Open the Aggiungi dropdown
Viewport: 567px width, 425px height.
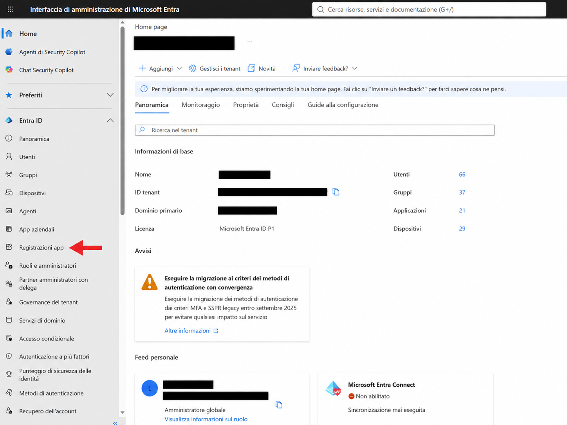point(160,68)
